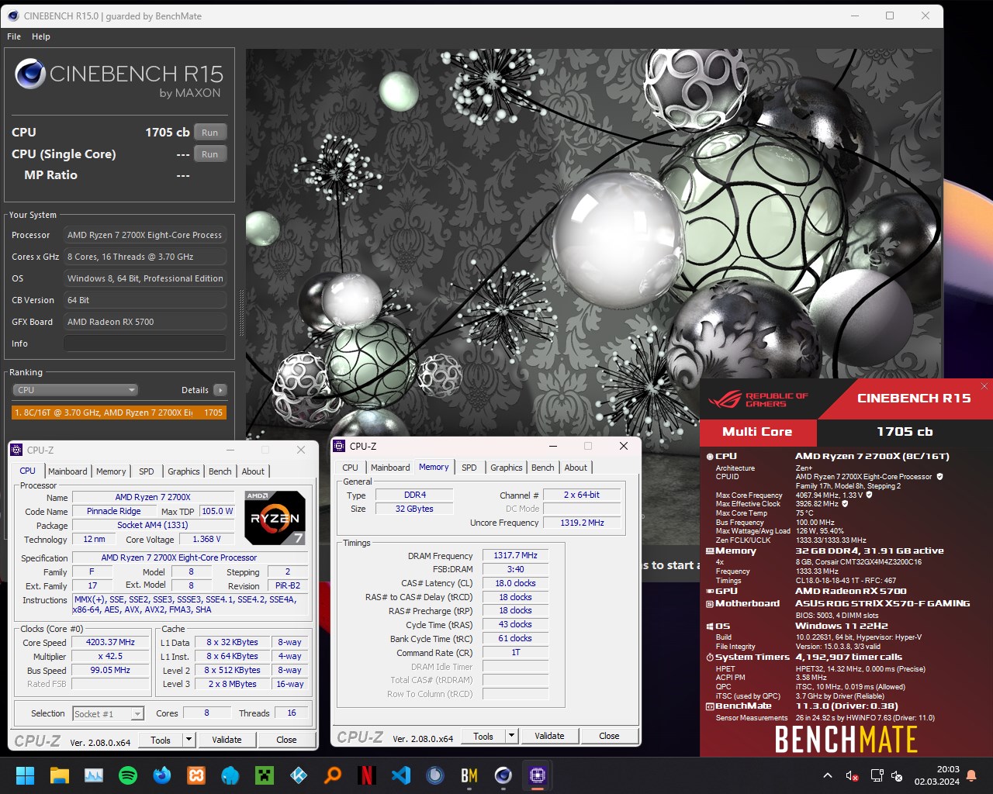Open the notification bell icon
Image resolution: width=993 pixels, height=794 pixels.
click(971, 775)
